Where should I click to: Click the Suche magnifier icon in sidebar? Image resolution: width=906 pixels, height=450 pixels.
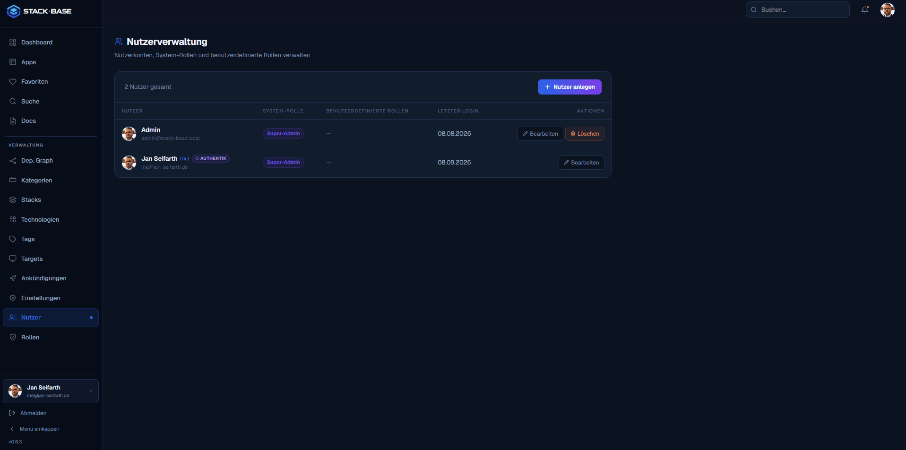click(13, 102)
